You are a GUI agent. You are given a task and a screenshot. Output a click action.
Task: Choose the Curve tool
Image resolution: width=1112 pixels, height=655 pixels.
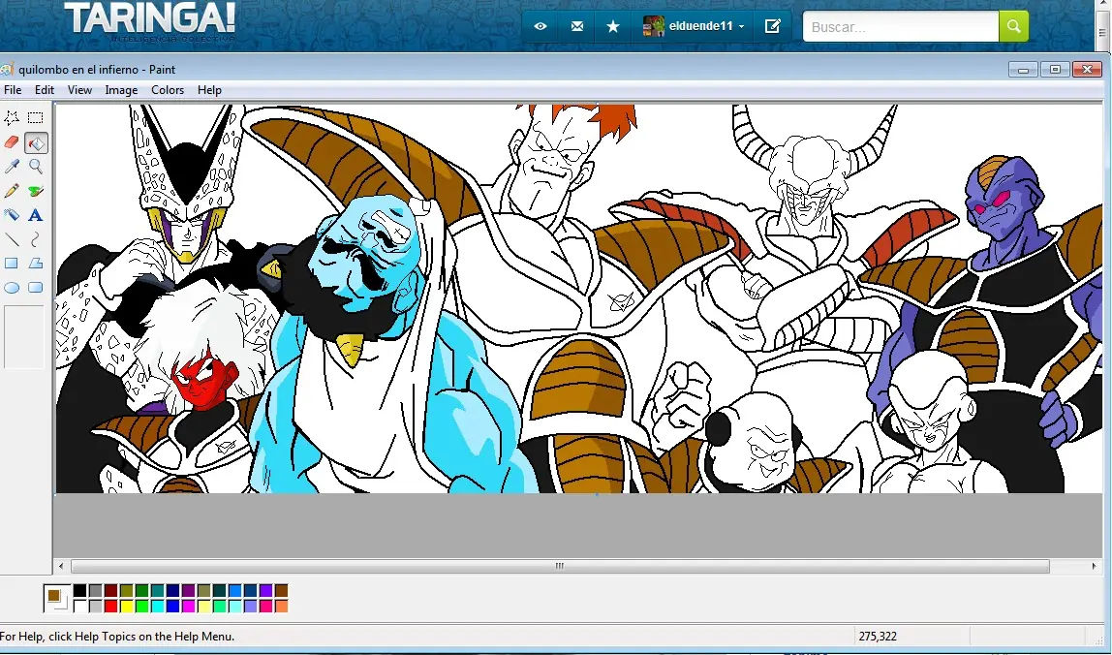36,239
